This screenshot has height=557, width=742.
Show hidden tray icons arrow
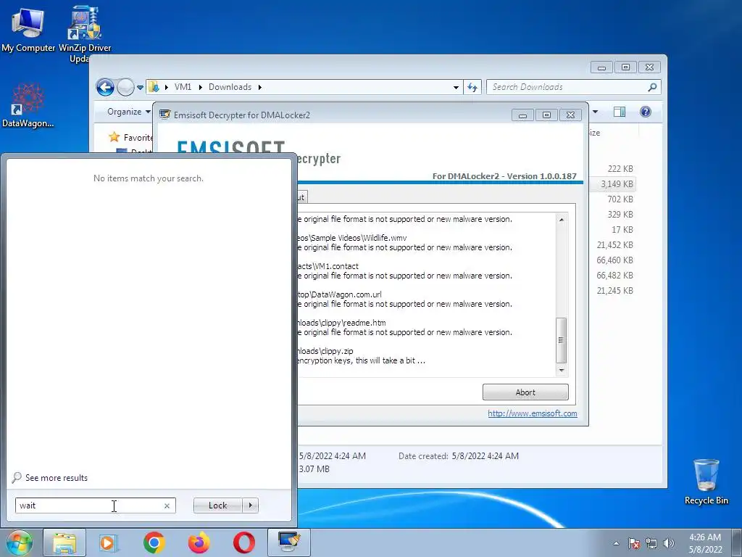coord(616,543)
